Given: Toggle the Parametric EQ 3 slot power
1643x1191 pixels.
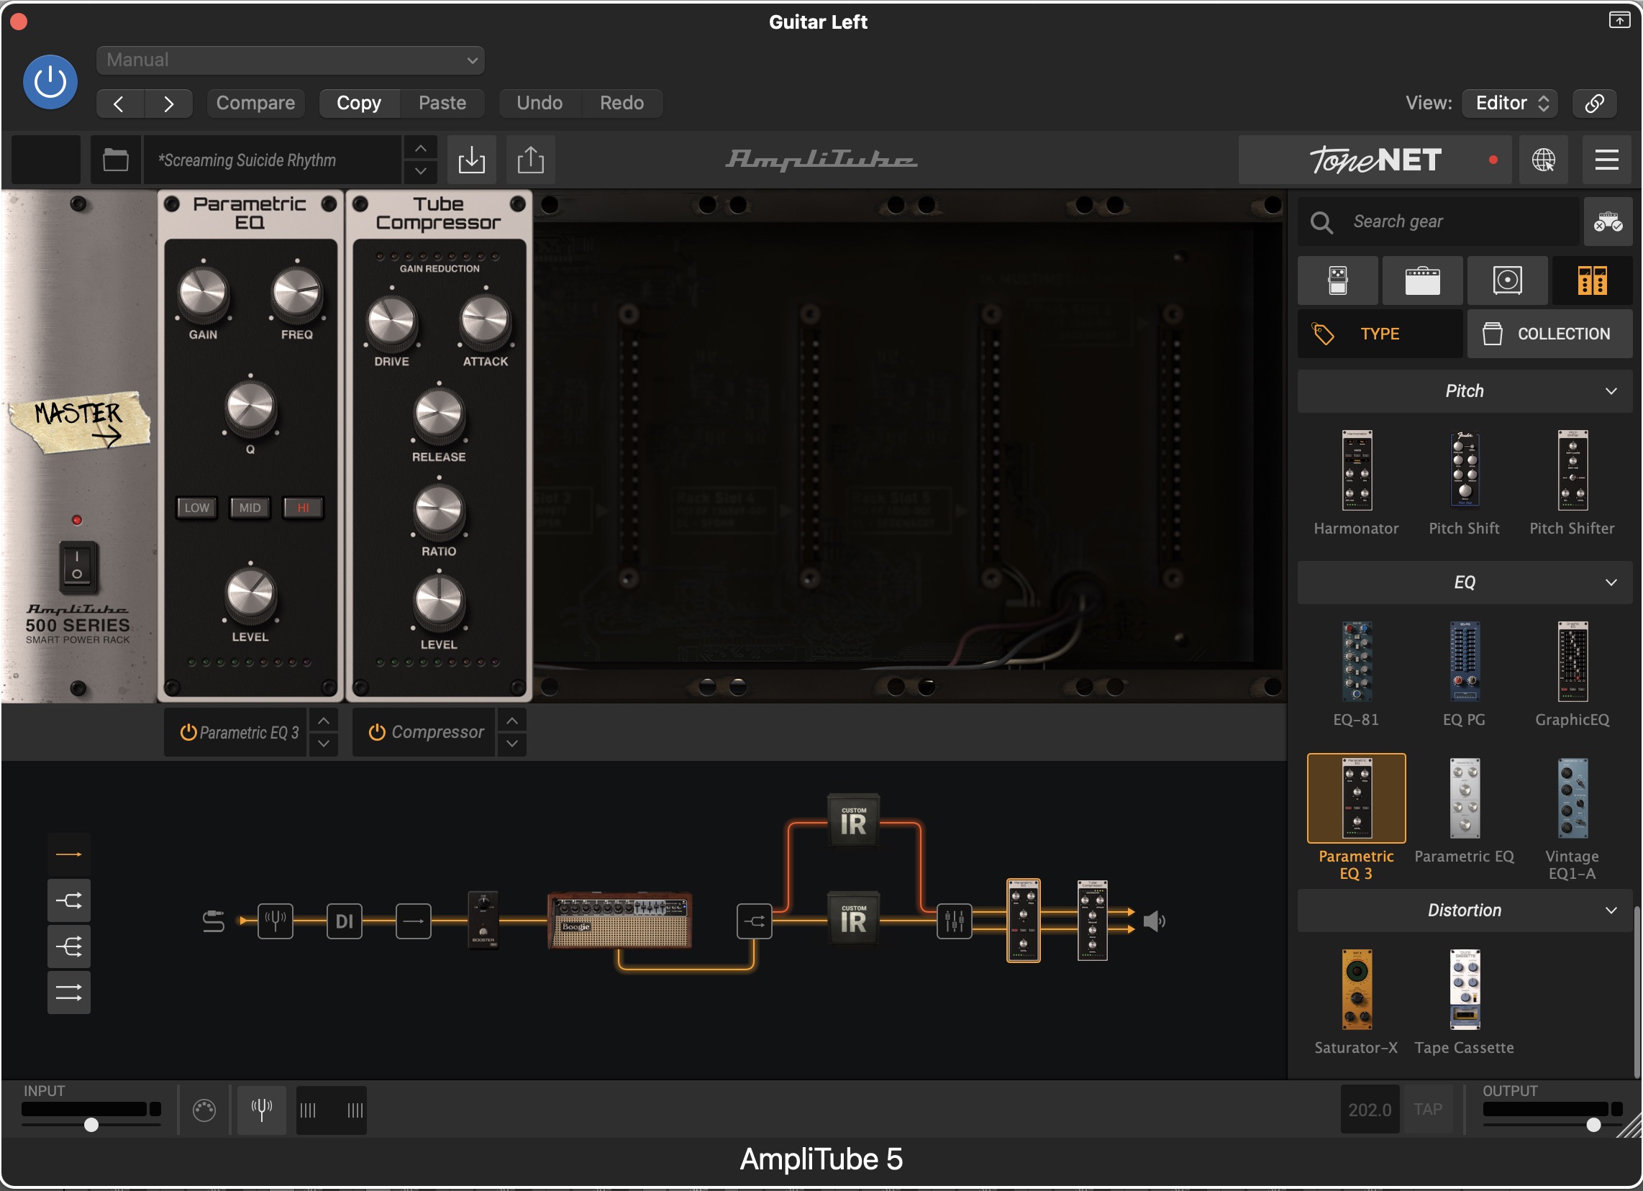Looking at the screenshot, I should coord(188,733).
